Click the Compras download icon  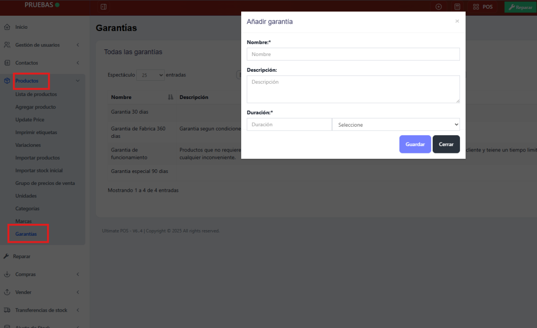tap(7, 274)
